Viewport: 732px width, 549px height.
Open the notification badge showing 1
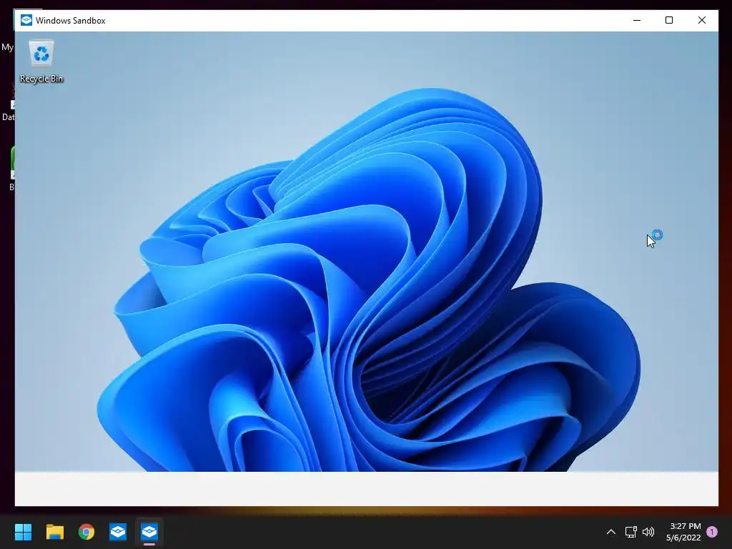coord(712,531)
